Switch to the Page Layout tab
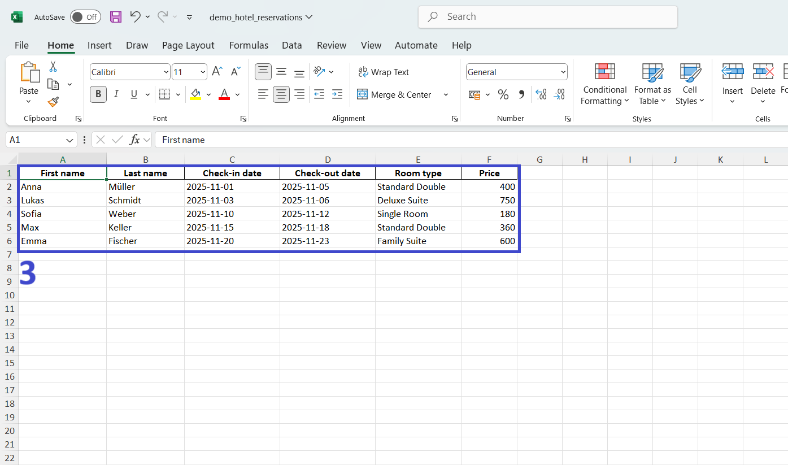The image size is (788, 465). click(188, 45)
